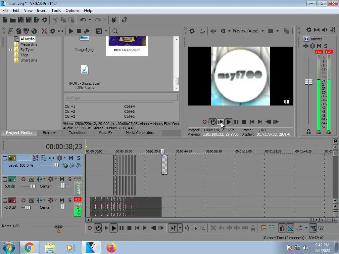Adjust track 1 Level slider
Screen dimensions: 339x254
pos(56,165)
